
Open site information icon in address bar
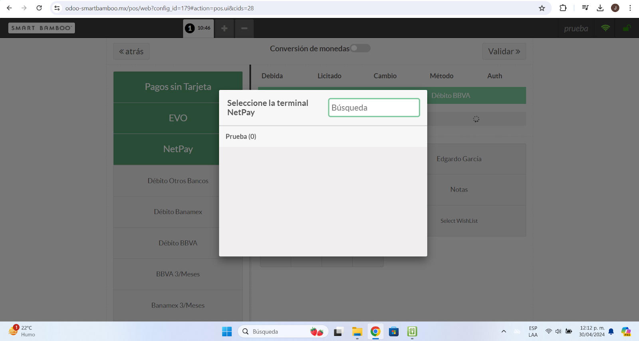coord(57,8)
